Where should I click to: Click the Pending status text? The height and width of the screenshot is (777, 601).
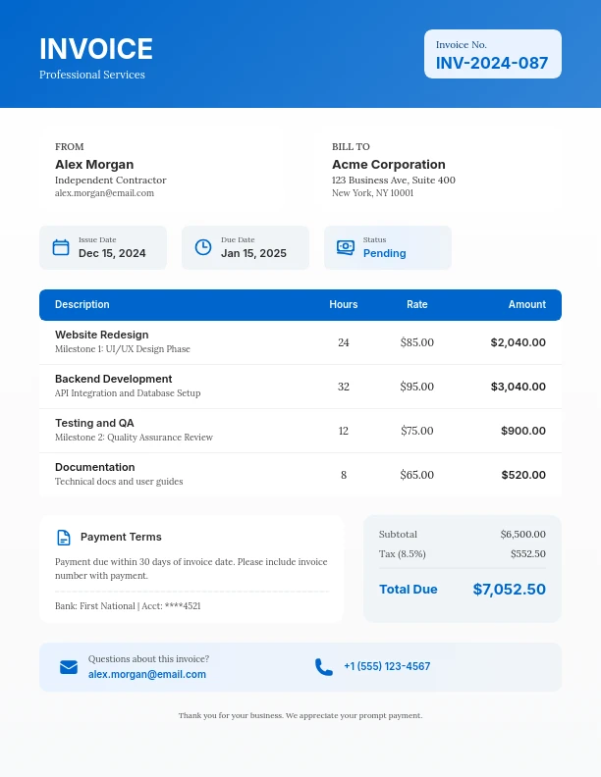click(385, 253)
